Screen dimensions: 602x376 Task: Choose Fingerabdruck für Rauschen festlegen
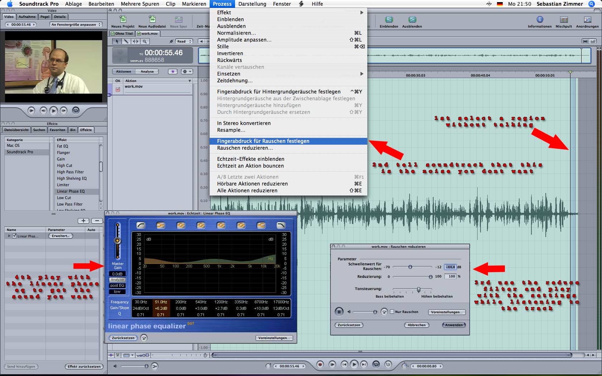[288, 141]
